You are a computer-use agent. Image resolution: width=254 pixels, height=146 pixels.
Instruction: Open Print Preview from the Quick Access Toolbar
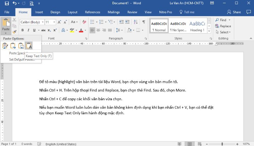pos(32,3)
